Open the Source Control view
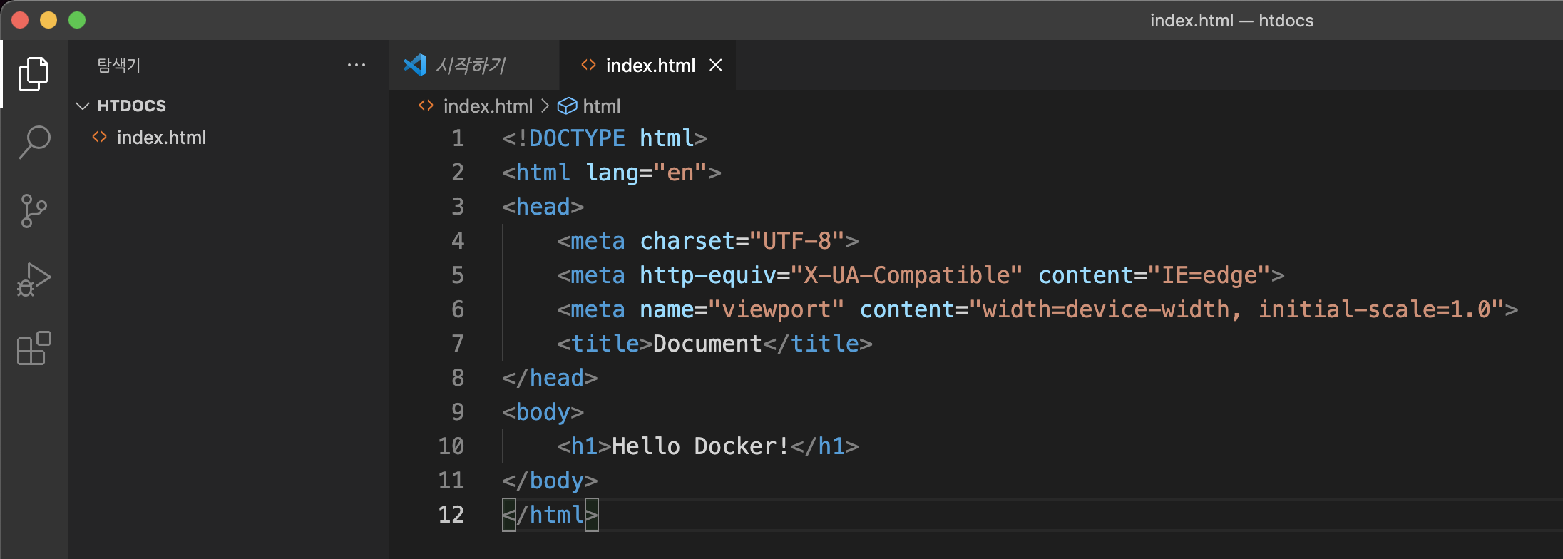This screenshot has width=1563, height=559. pos(34,211)
